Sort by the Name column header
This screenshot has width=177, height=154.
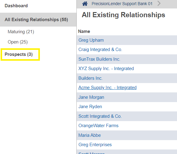(x=84, y=31)
